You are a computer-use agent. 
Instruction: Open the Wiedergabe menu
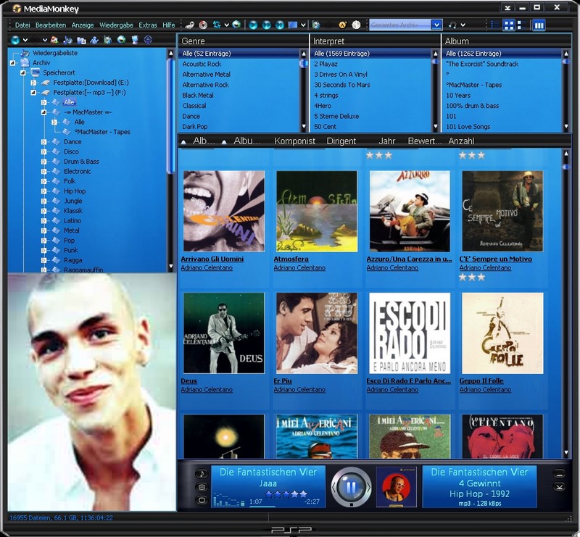116,25
